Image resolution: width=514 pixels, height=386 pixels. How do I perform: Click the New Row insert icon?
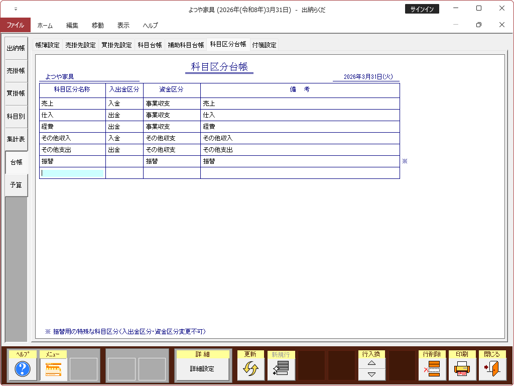pyautogui.click(x=281, y=369)
